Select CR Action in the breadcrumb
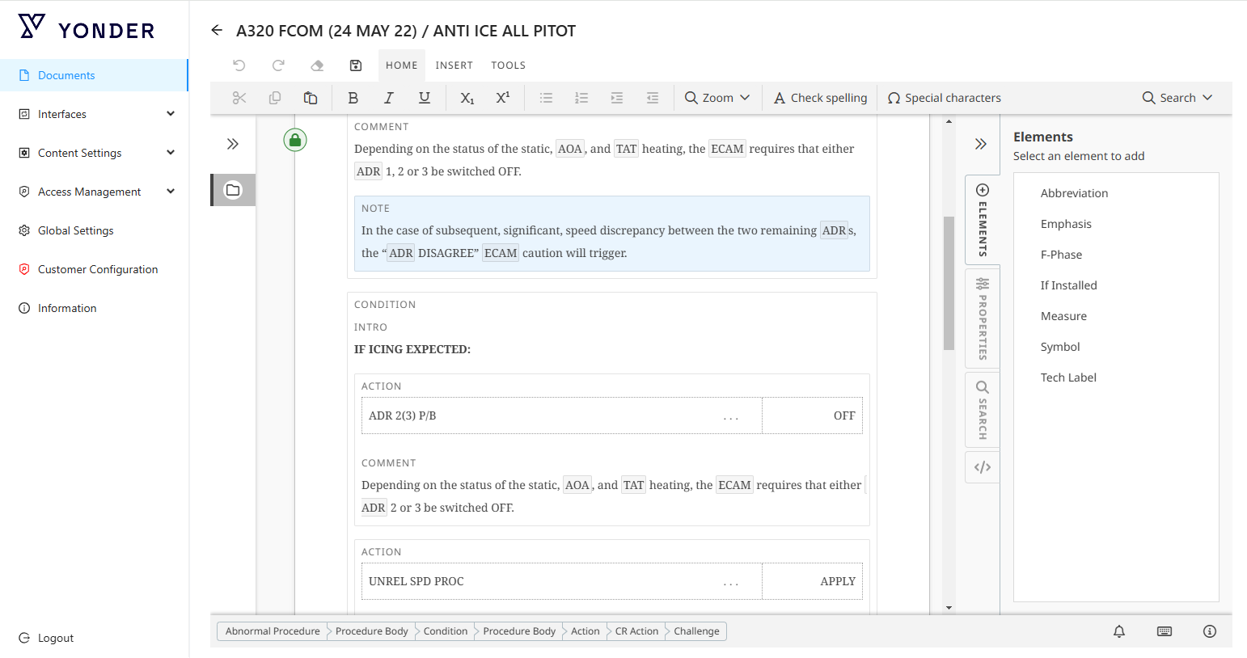1247x658 pixels. [636, 631]
